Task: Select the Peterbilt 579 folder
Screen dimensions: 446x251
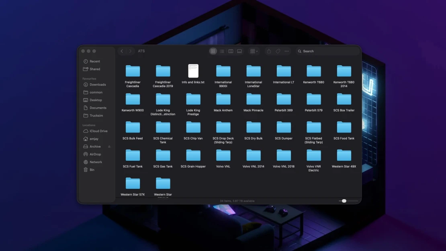Action: (x=314, y=99)
